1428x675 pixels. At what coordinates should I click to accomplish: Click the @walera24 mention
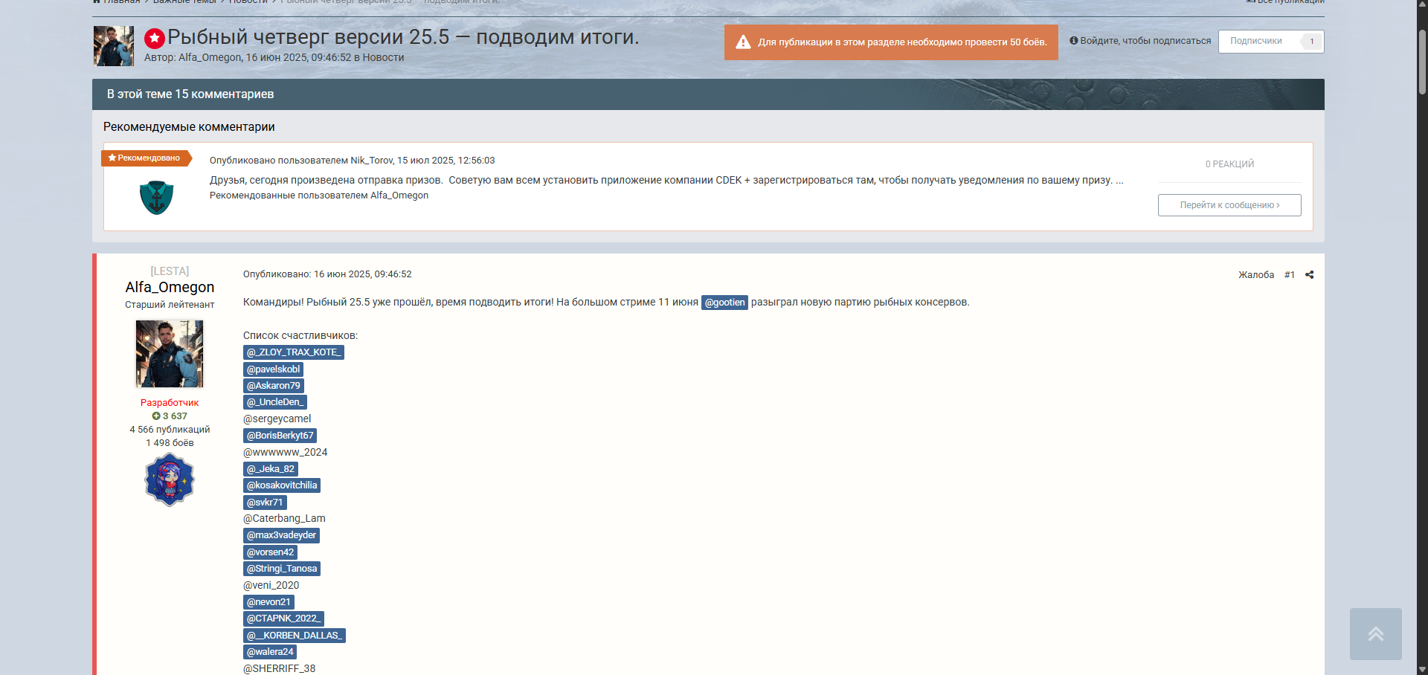coord(270,652)
